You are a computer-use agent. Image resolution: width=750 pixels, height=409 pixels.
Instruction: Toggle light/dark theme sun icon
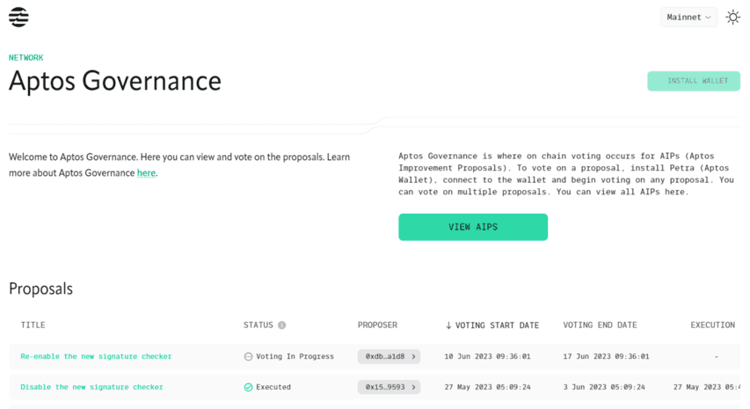pos(732,18)
